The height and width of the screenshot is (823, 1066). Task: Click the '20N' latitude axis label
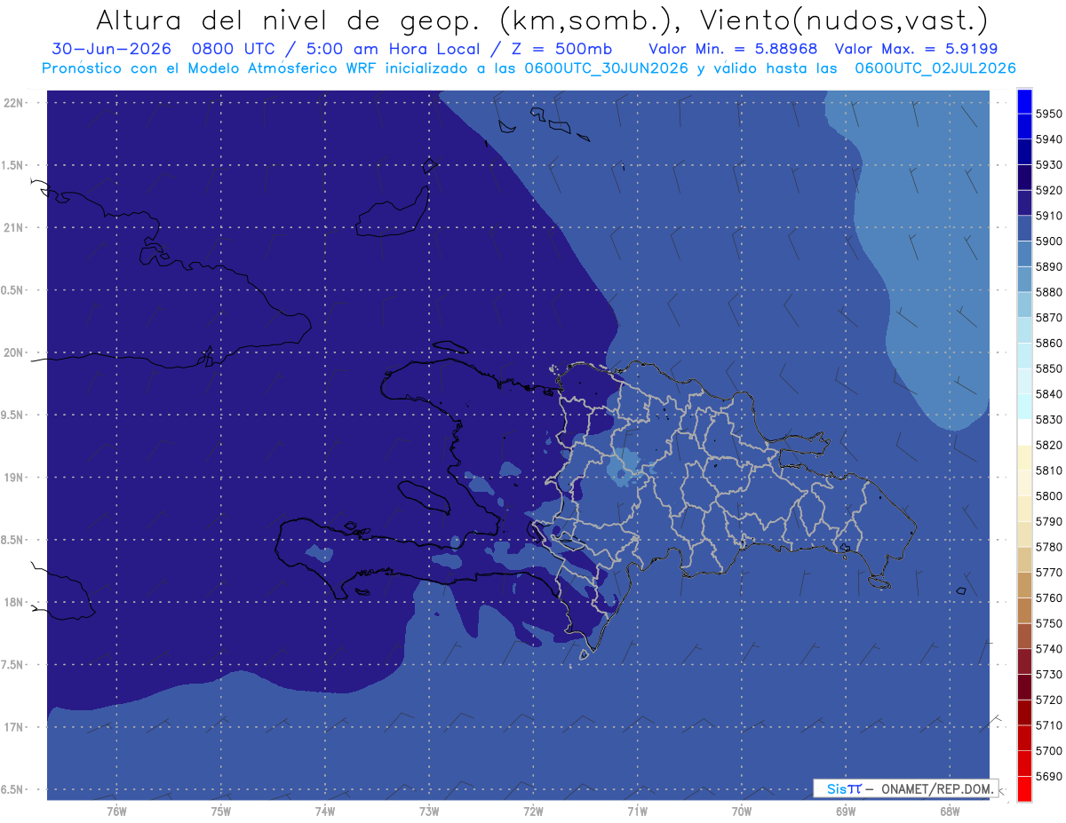pos(12,353)
